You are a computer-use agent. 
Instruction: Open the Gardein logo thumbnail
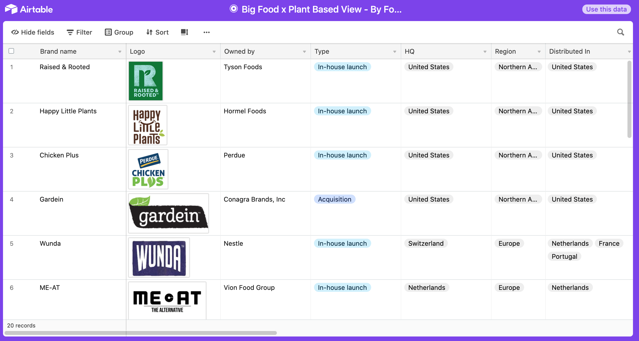click(x=169, y=213)
